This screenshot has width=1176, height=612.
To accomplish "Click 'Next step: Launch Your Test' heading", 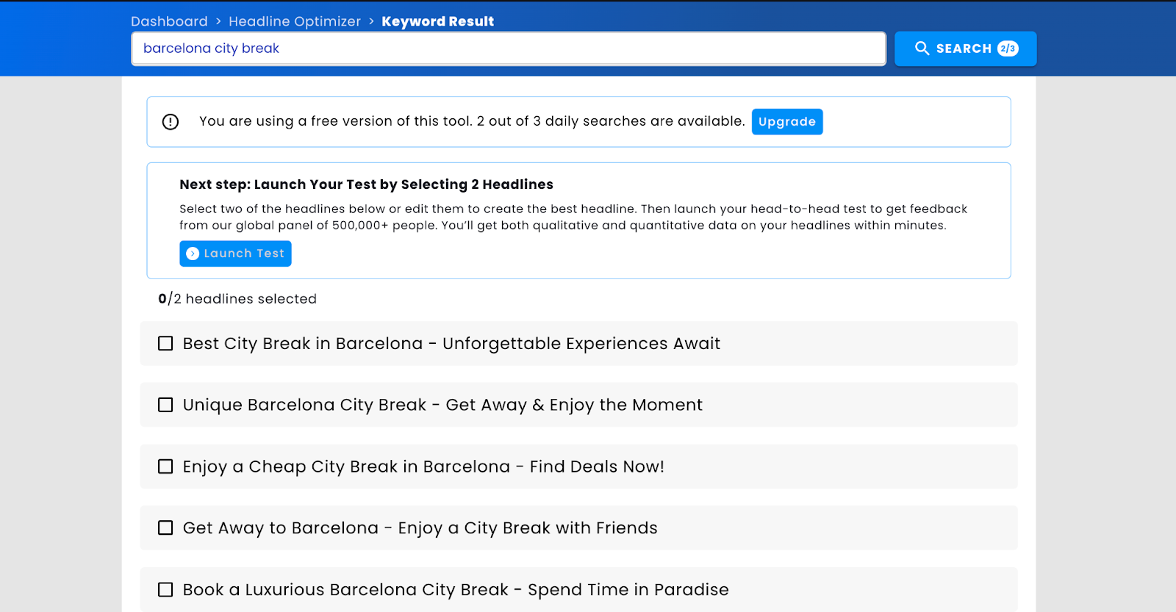I will (366, 184).
